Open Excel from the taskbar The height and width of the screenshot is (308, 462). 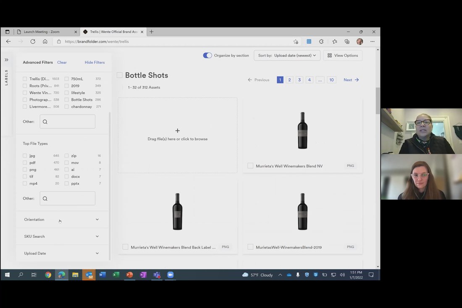[116, 275]
